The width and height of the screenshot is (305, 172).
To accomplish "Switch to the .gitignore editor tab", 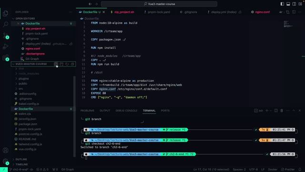I will [x=191, y=12].
